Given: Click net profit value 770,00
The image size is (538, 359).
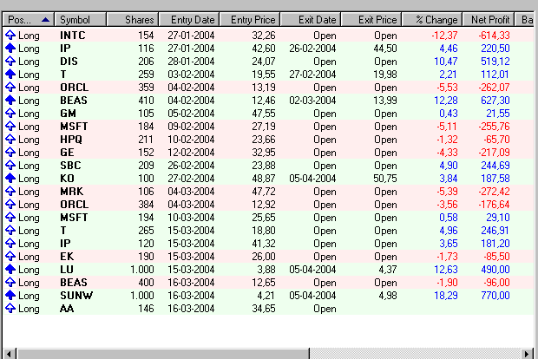Looking at the screenshot, I should coord(495,296).
